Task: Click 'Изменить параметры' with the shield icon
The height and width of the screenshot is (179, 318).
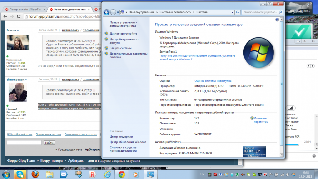Action: point(259,120)
